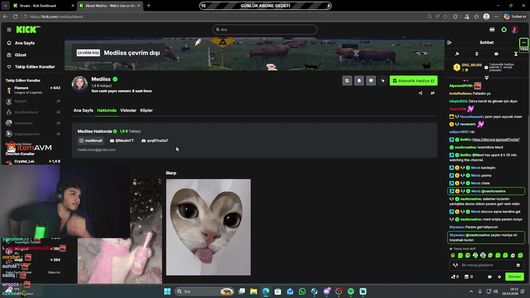Click the medis.kick@gmail.com email text
530x298 pixels.
click(x=96, y=150)
